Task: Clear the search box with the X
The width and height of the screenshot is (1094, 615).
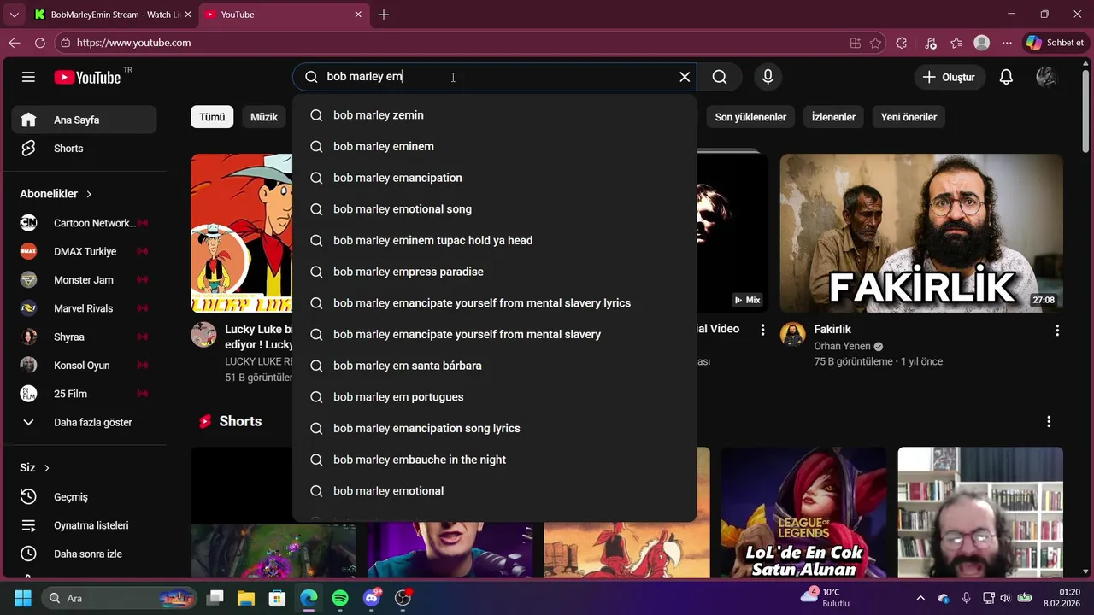Action: (x=685, y=77)
